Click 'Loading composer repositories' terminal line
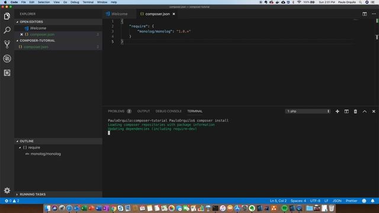The width and height of the screenshot is (379, 213). 161,125
